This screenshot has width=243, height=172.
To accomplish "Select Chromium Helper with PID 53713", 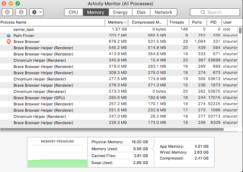I will pos(119,116).
